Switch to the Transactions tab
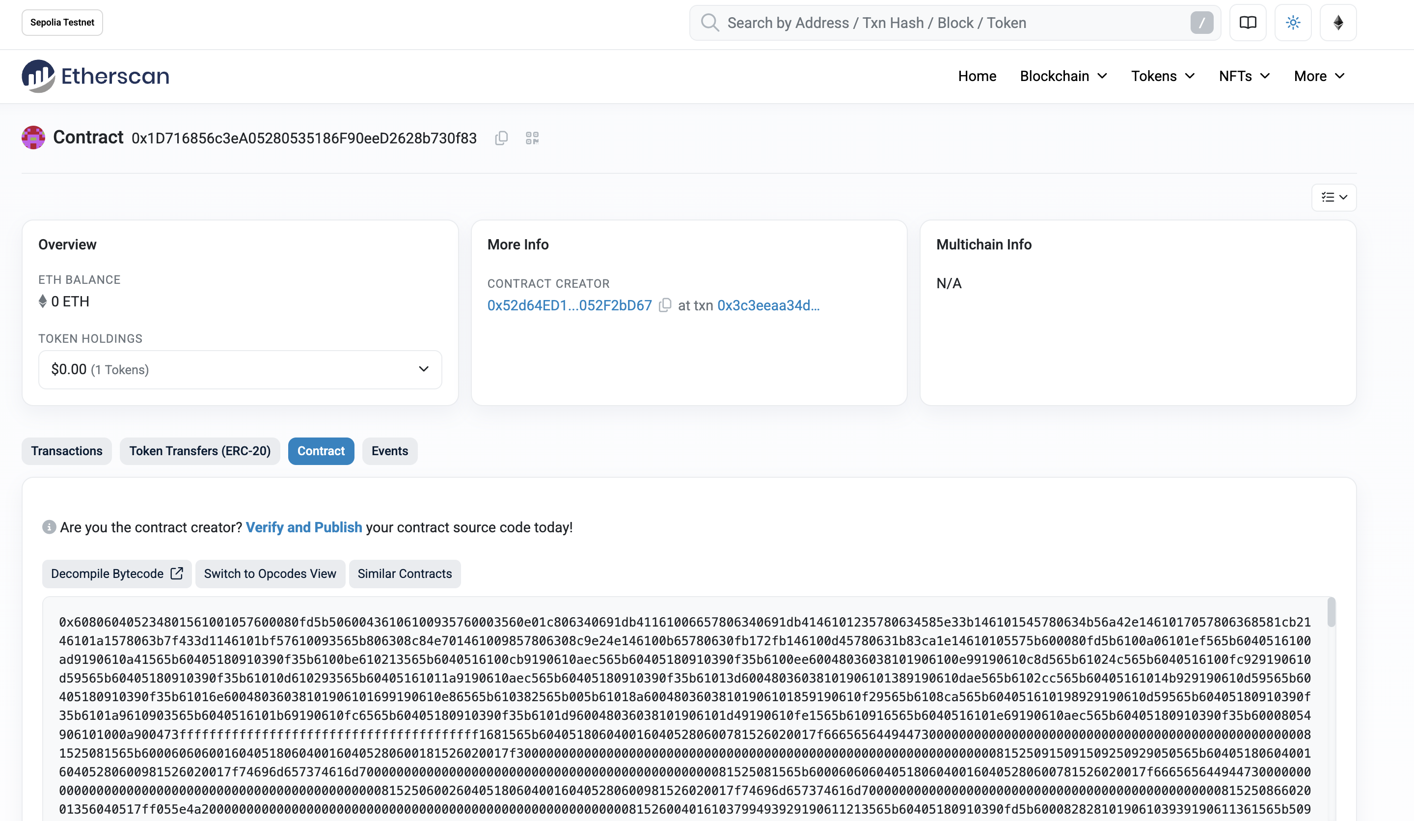This screenshot has height=821, width=1414. pyautogui.click(x=66, y=451)
